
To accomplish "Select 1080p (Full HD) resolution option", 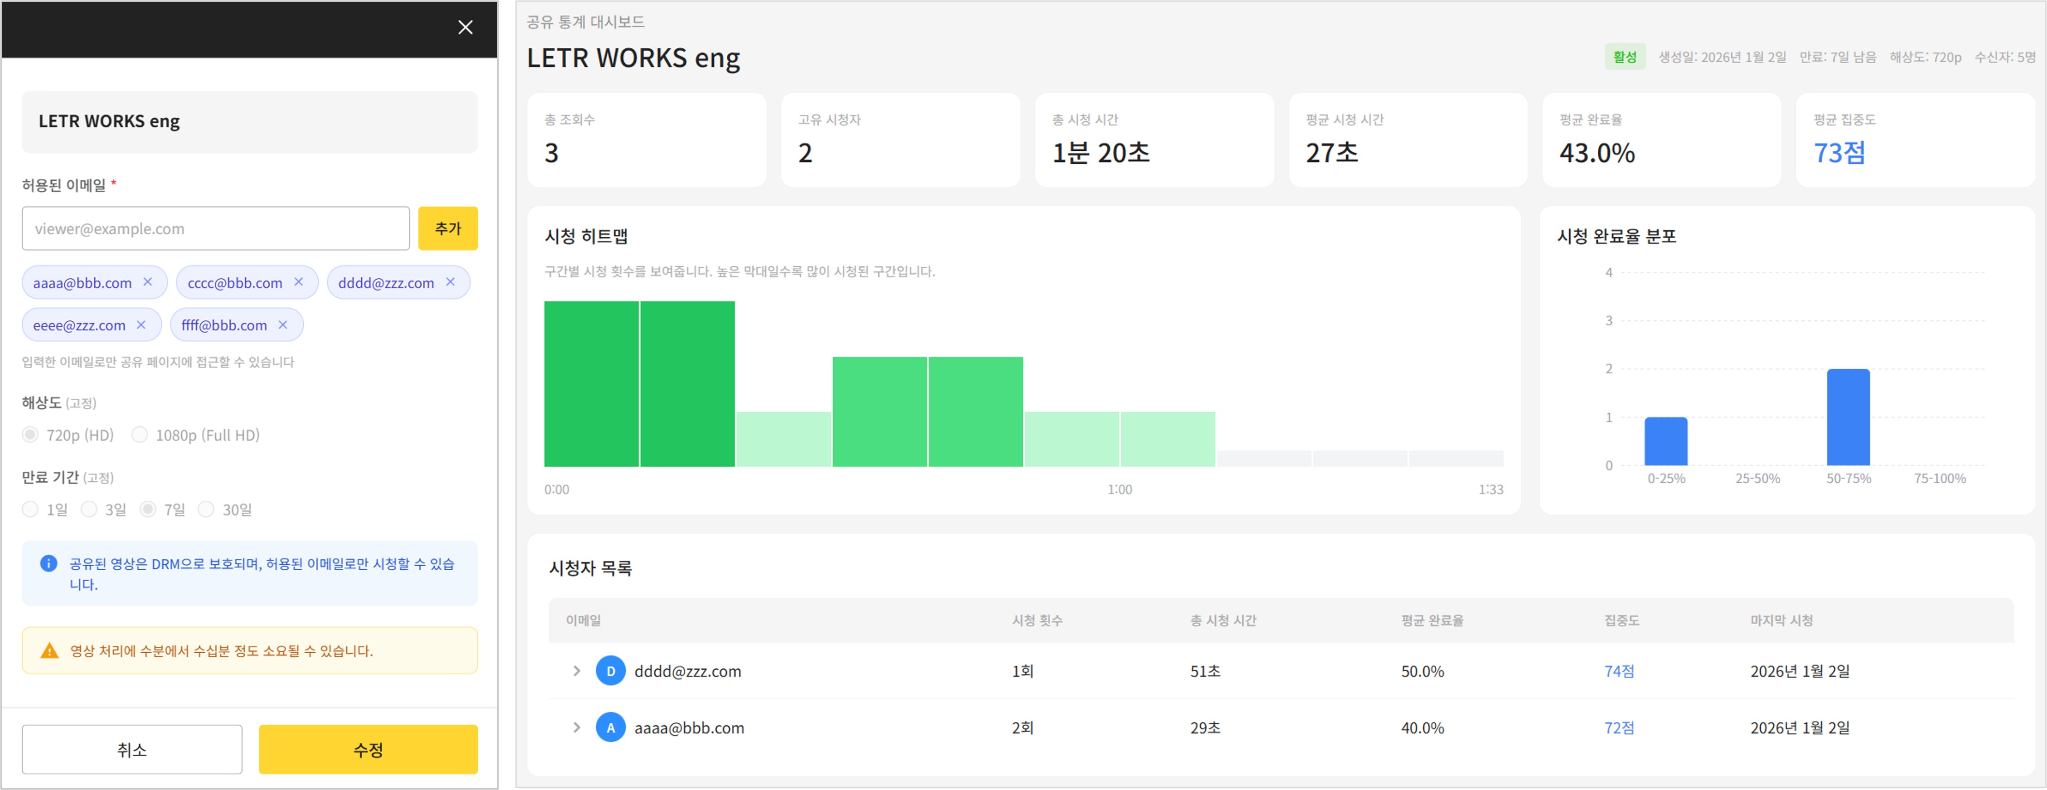I will pos(140,434).
